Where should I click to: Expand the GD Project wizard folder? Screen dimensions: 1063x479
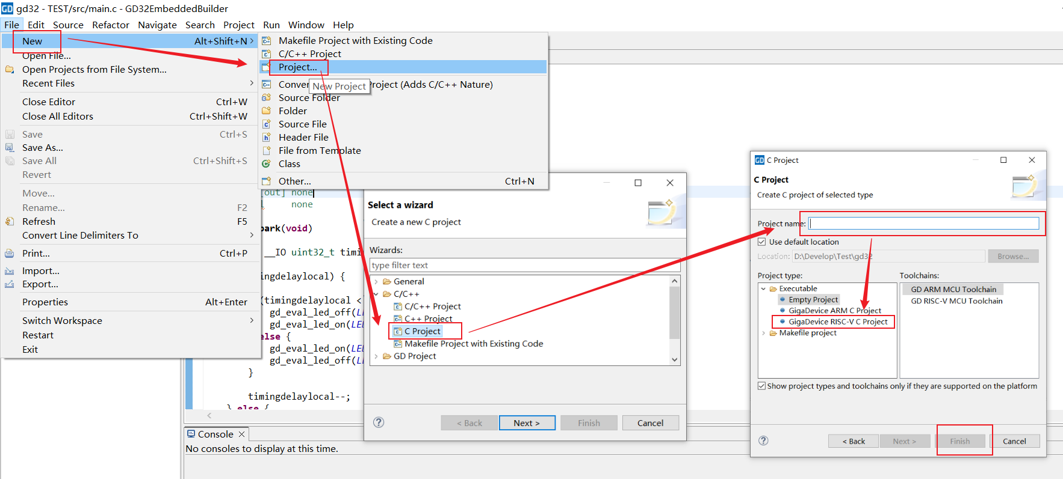[x=376, y=356]
